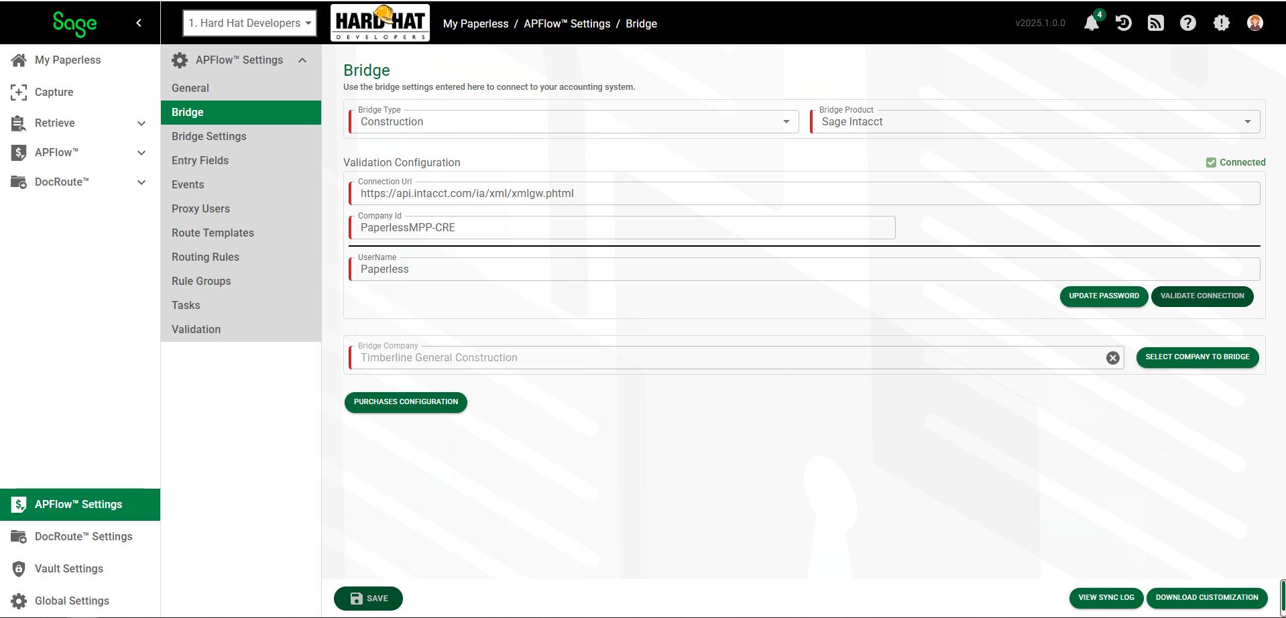Open Route Templates settings
The height and width of the screenshot is (618, 1286).
[241, 233]
